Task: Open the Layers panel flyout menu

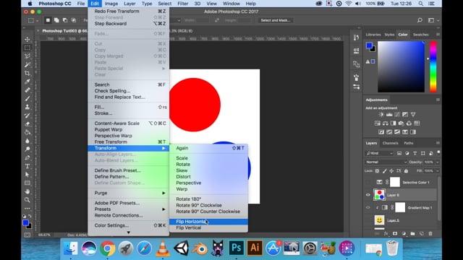Action: click(438, 143)
